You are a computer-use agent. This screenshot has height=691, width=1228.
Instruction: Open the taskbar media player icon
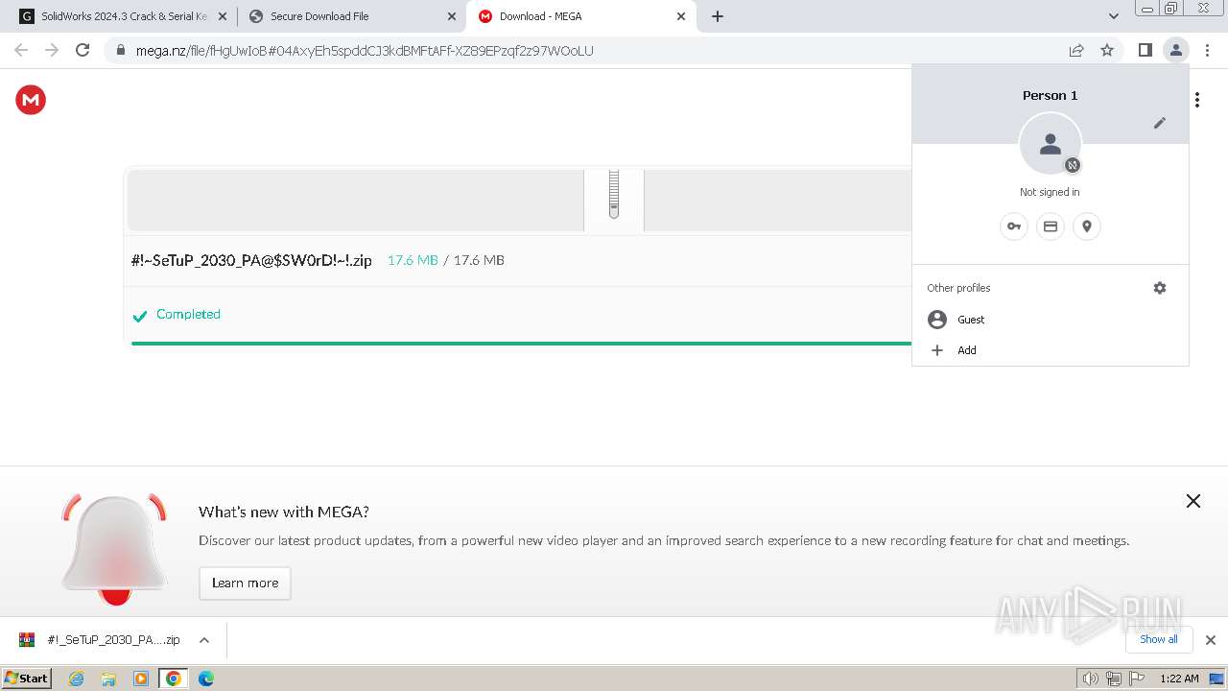pyautogui.click(x=141, y=679)
